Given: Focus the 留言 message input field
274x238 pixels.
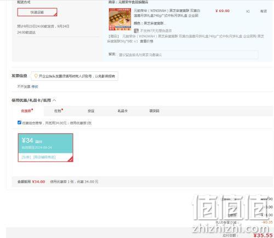Looking at the screenshot, I should coord(188,55).
